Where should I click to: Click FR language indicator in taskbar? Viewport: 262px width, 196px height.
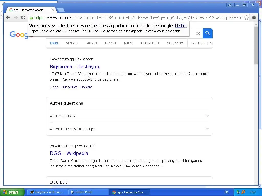point(226,192)
